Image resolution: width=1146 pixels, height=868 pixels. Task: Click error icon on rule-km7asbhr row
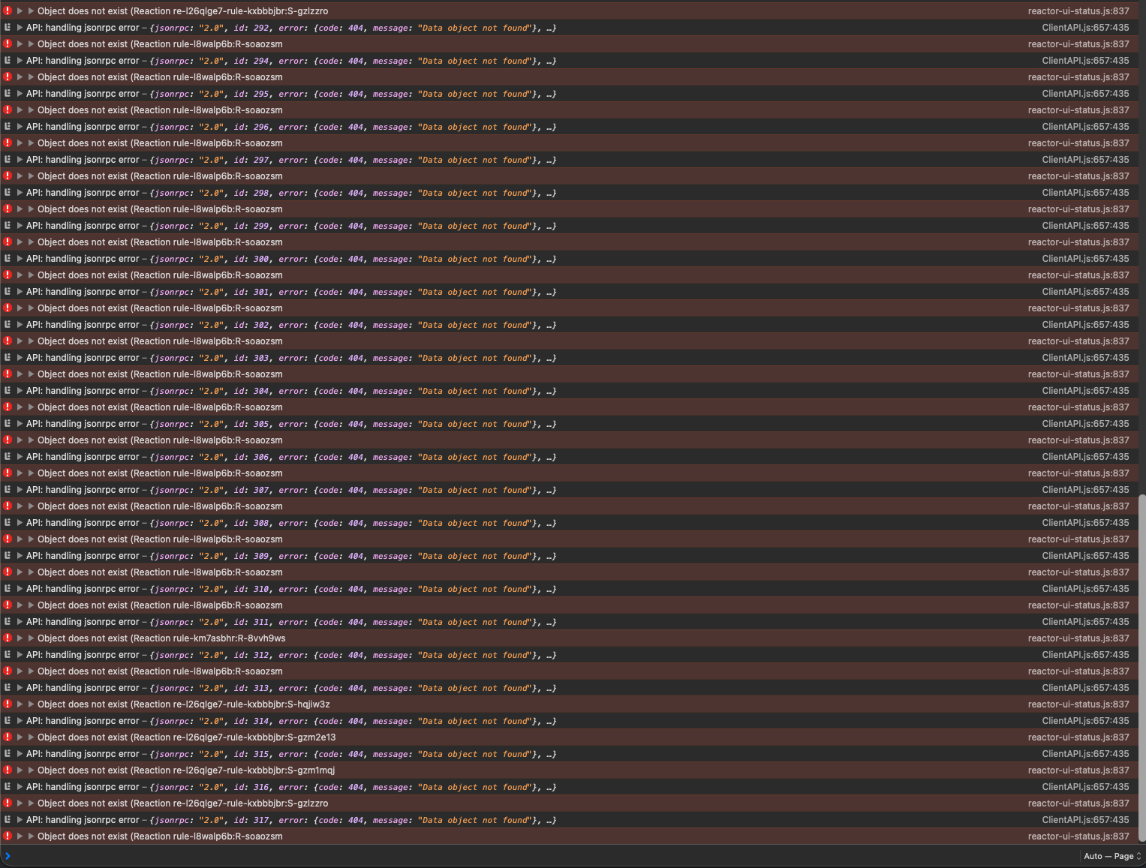tap(8, 638)
